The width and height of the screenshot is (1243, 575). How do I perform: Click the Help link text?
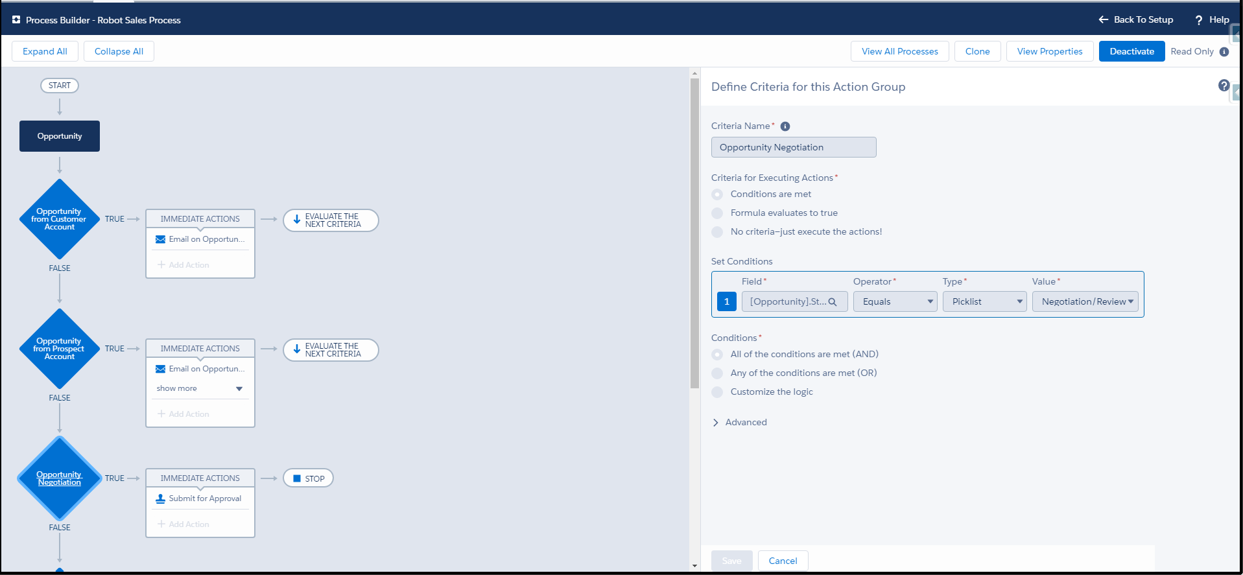point(1219,19)
